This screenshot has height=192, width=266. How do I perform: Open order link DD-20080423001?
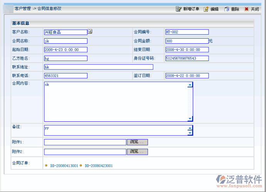pos(99,166)
